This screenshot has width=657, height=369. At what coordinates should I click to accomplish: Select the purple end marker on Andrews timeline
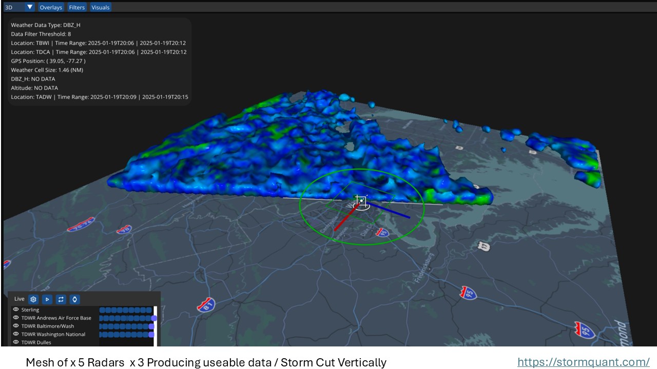coord(154,318)
